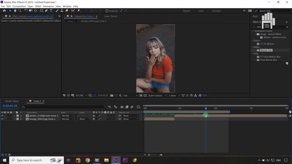This screenshot has height=164, width=292.
Task: Select the Pen tool
Action: click(47, 11)
